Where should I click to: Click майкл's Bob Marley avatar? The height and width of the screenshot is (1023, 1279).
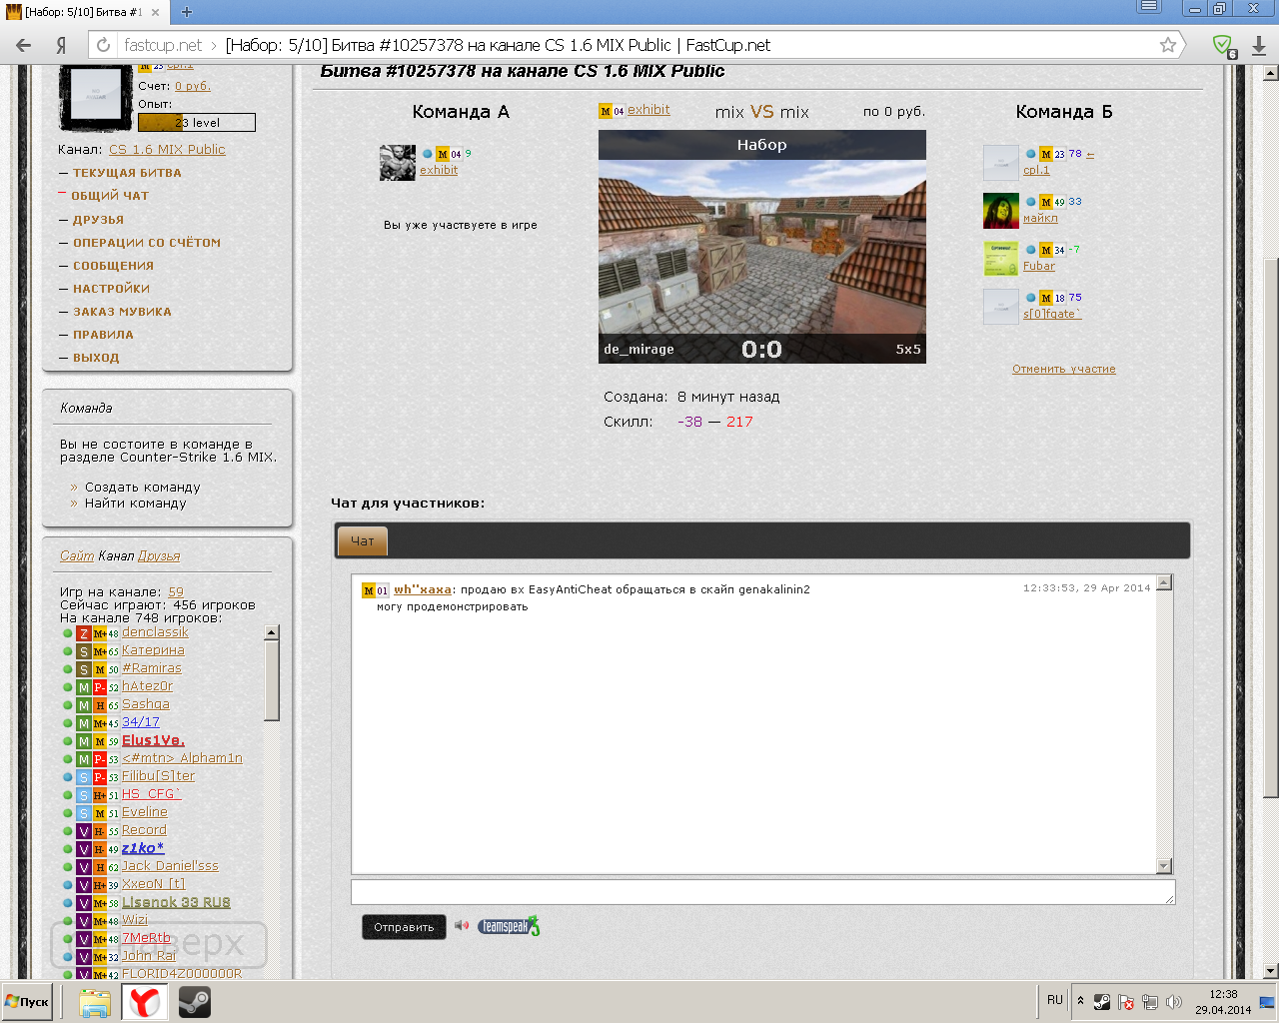[x=1001, y=211]
